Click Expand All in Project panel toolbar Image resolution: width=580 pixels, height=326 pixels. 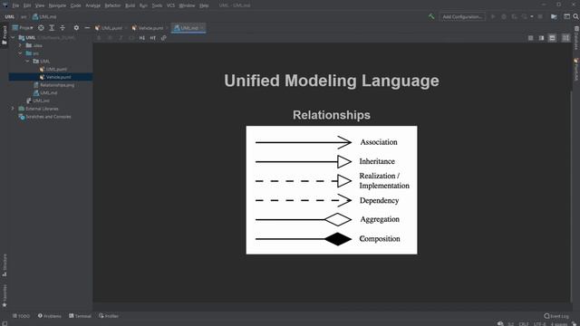pyautogui.click(x=52, y=28)
